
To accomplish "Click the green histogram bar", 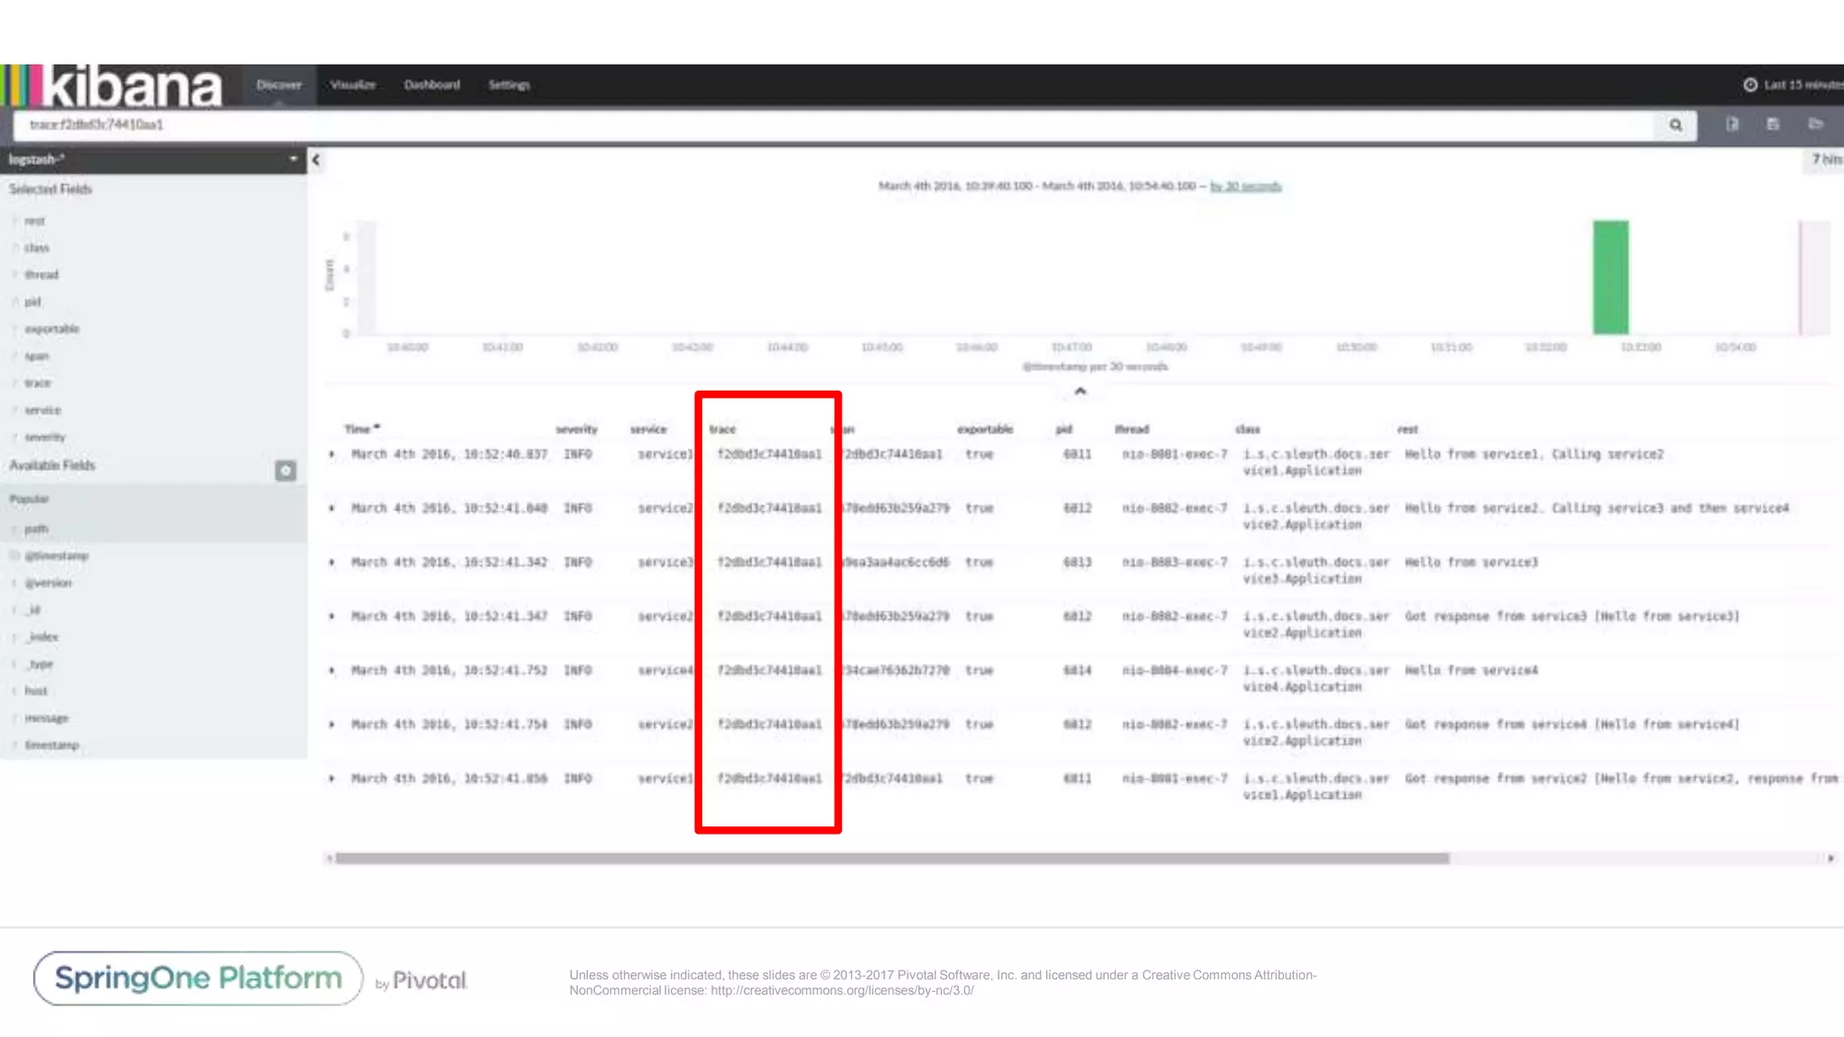I will tap(1610, 277).
